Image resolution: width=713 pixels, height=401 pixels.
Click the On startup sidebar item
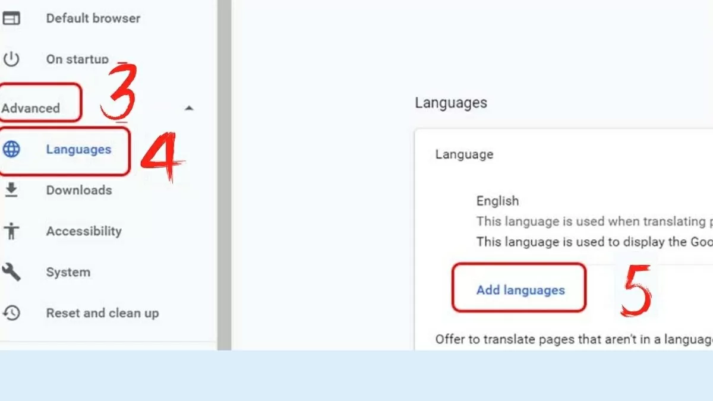coord(77,59)
